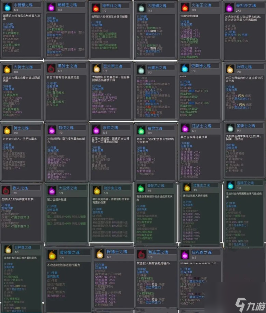Image resolution: width=266 pixels, height=313 pixels.
Task: Click the purple flame icon of 狂战士之魂
Action: pos(185,128)
